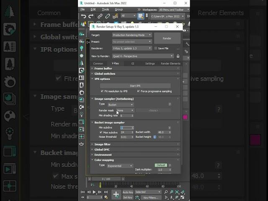268x201 pixels.
Task: Activate the Select and Link tool
Action: point(100,16)
